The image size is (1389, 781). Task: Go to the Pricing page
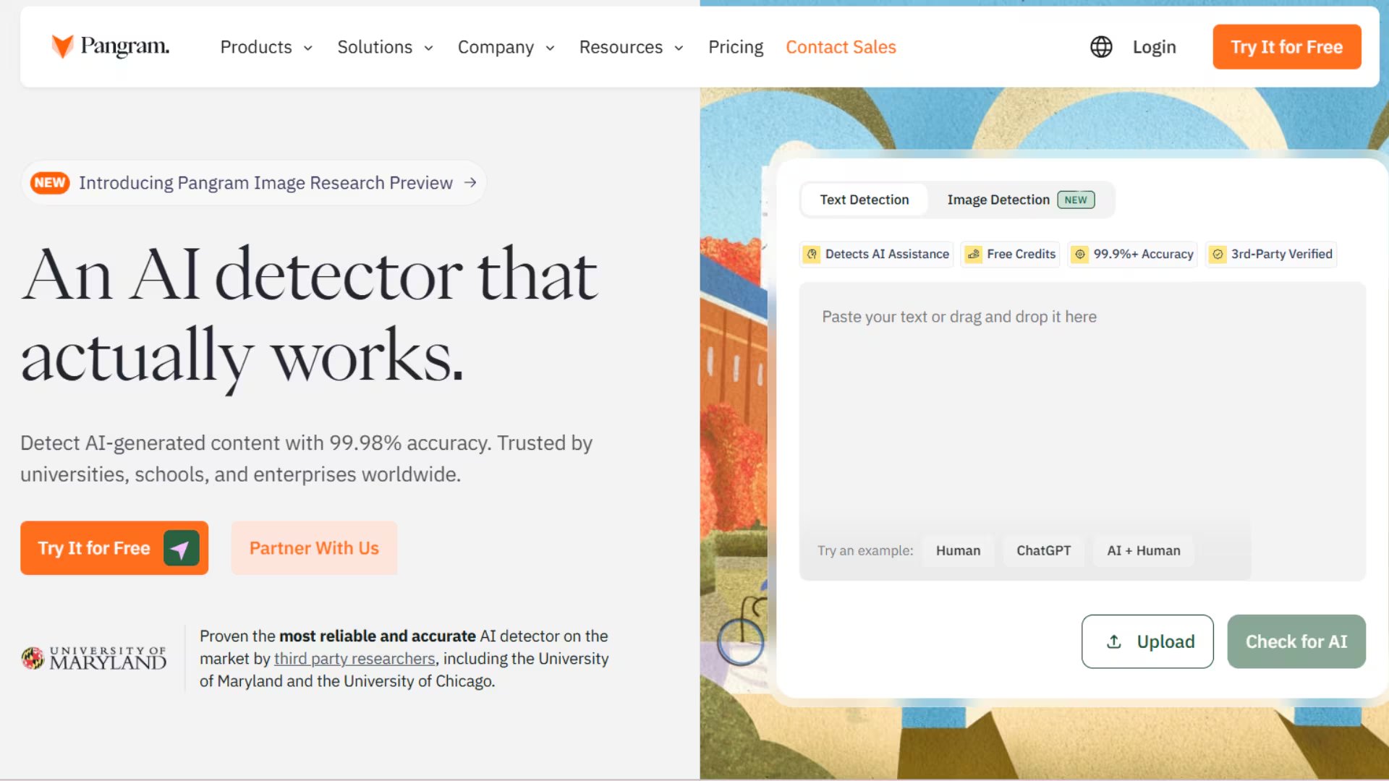(x=736, y=47)
